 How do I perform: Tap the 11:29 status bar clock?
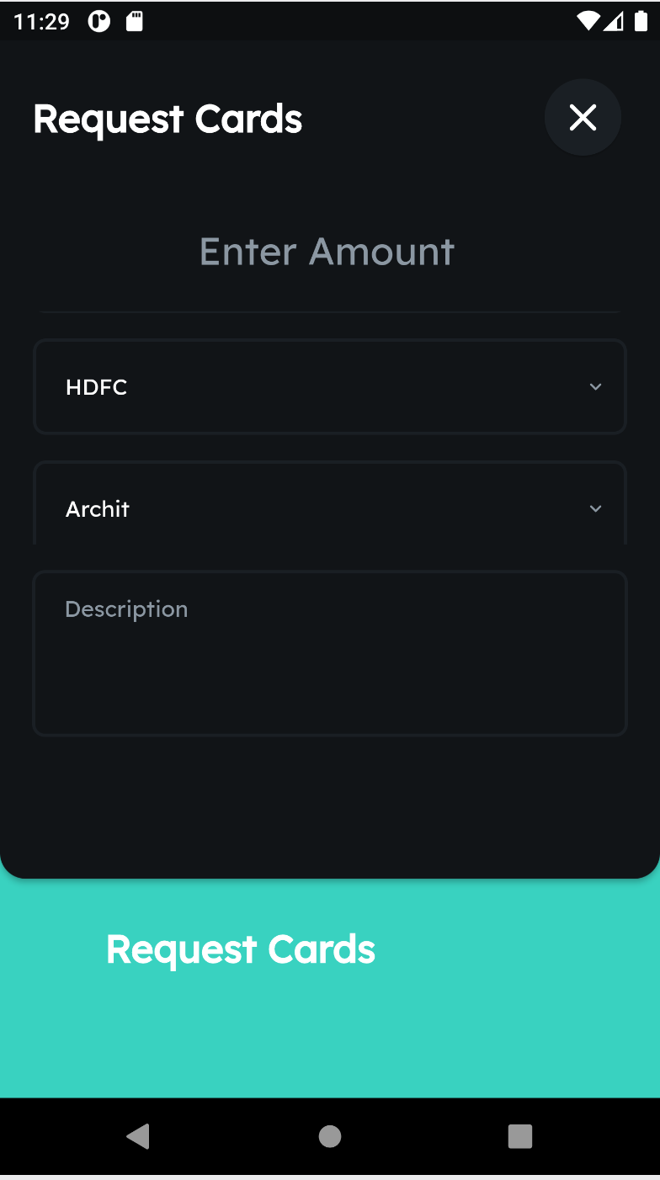[41, 22]
